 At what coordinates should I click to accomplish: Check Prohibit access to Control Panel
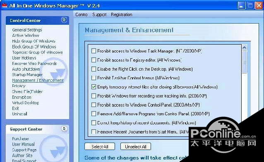(x=94, y=105)
